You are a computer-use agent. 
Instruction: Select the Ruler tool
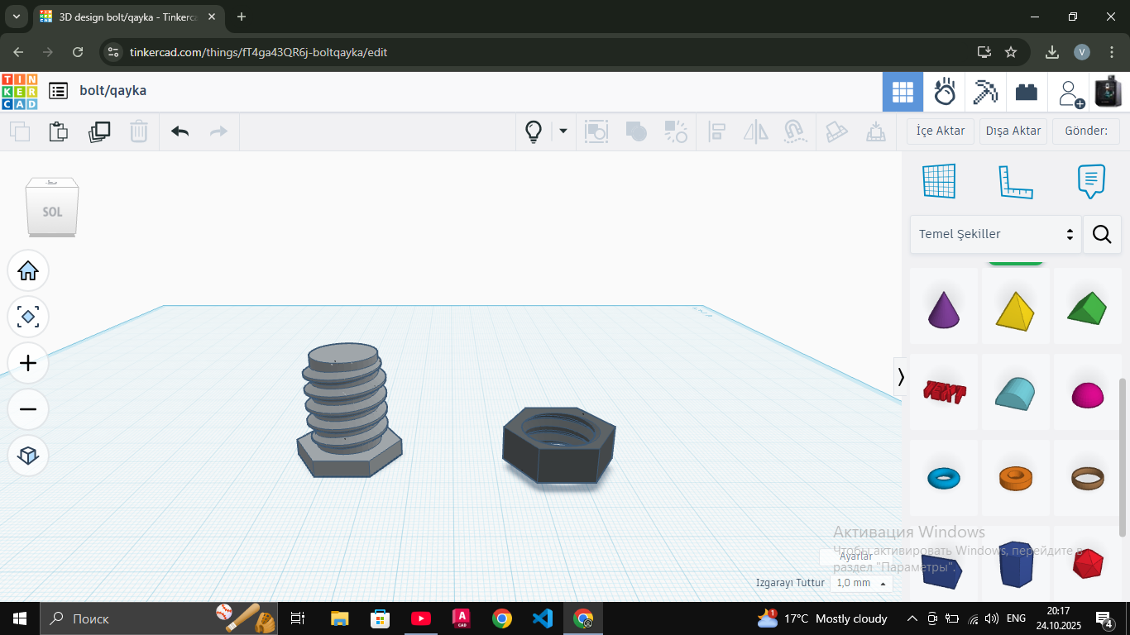coord(1015,182)
